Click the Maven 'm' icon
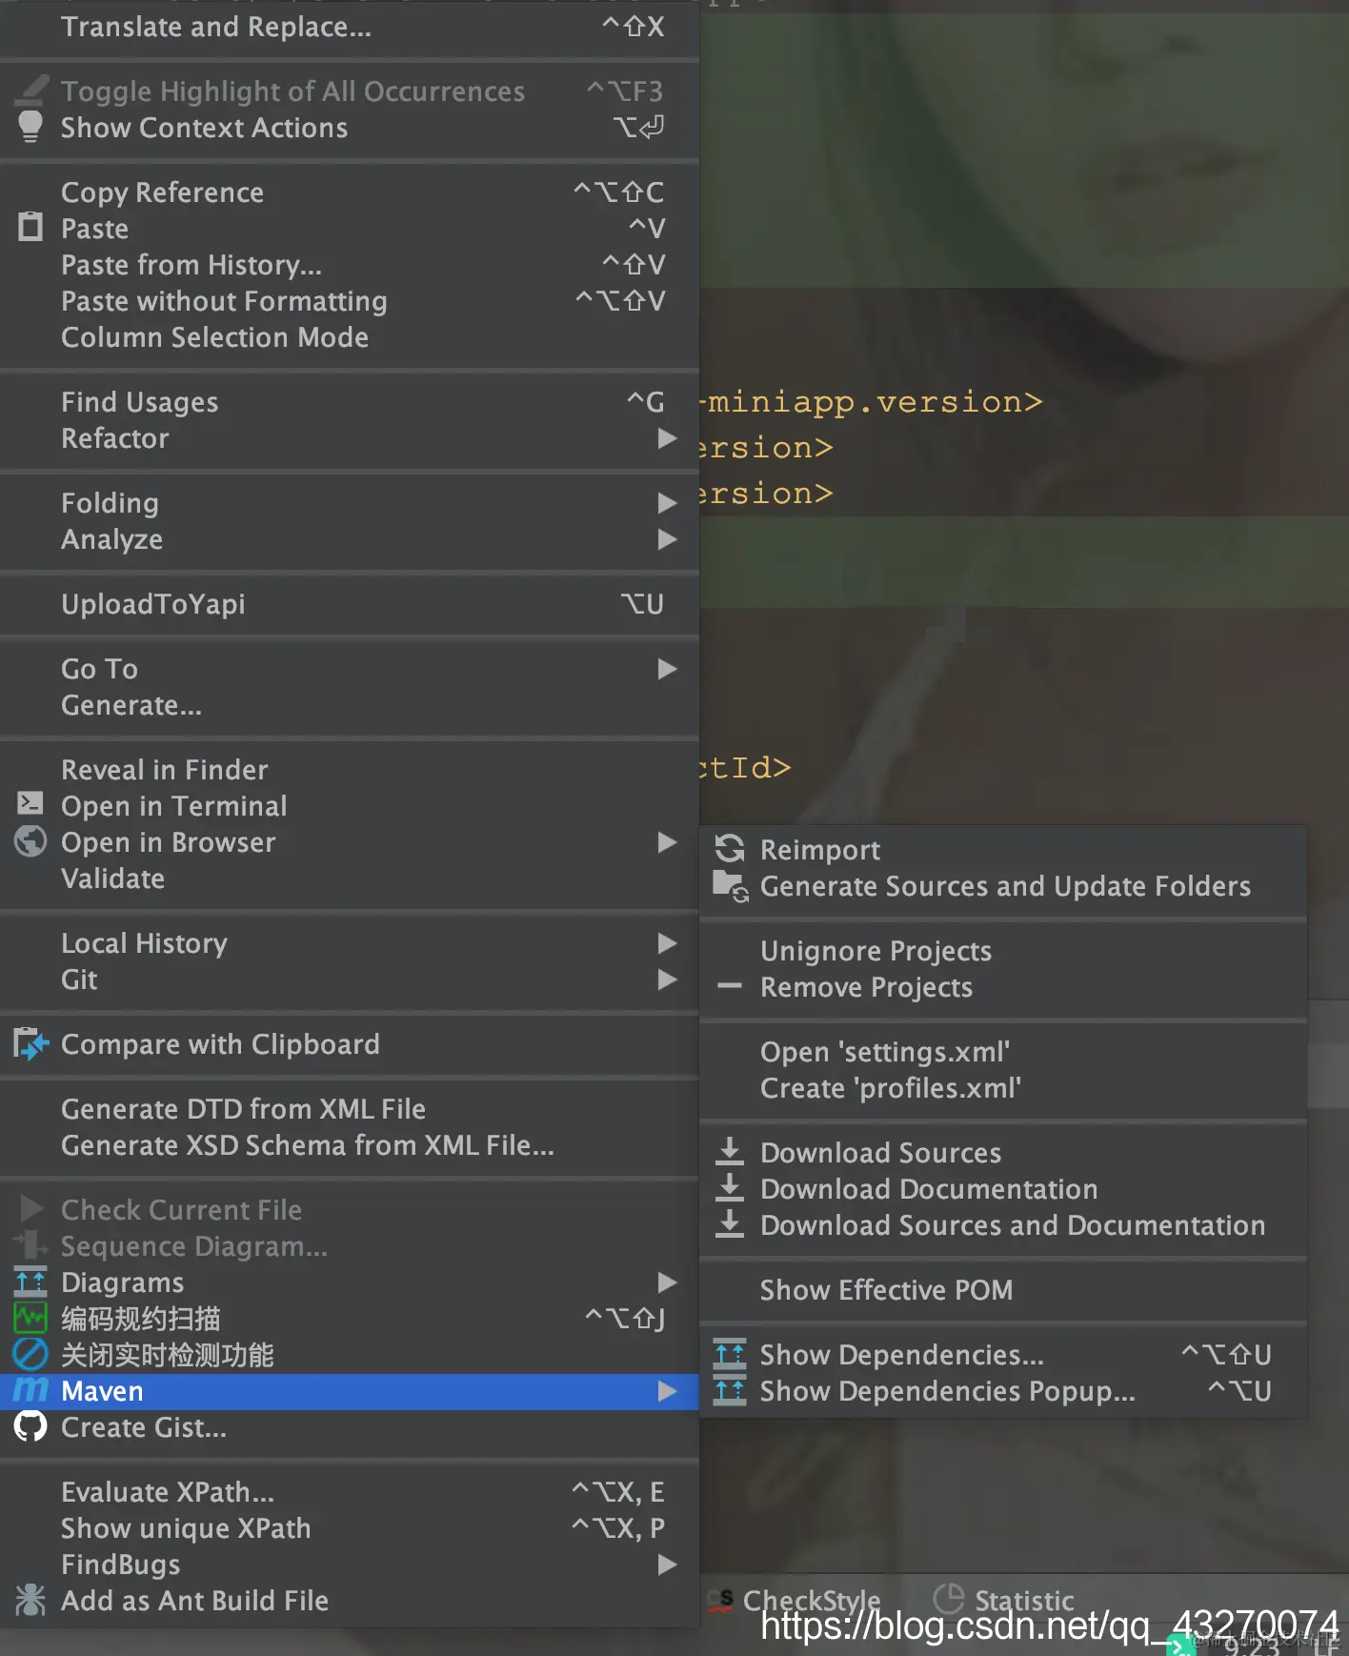The height and width of the screenshot is (1656, 1349). (x=30, y=1390)
